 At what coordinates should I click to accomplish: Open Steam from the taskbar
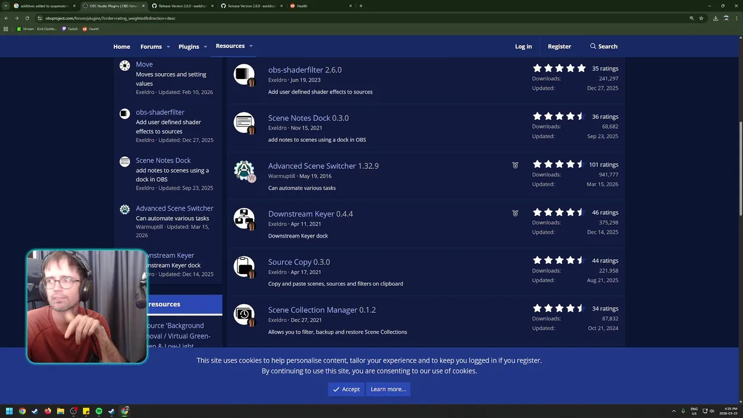(x=35, y=411)
